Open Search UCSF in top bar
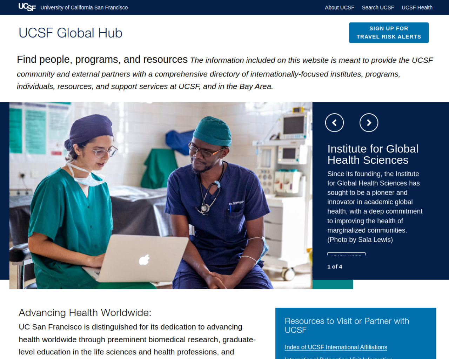This screenshot has height=359, width=449. [x=378, y=7]
